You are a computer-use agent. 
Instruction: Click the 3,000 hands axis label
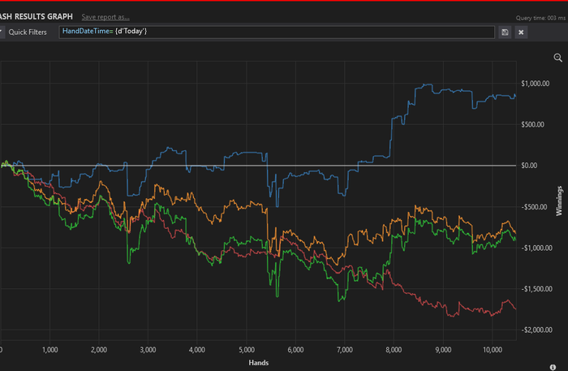click(x=148, y=350)
